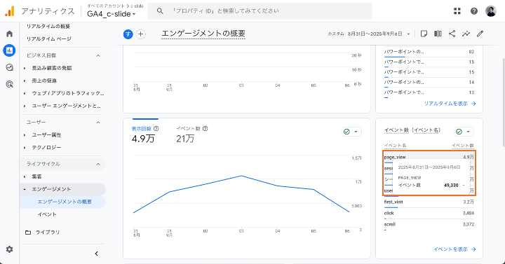Open the GA4_c-slide property selector
505x264 pixels.
pyautogui.click(x=111, y=14)
